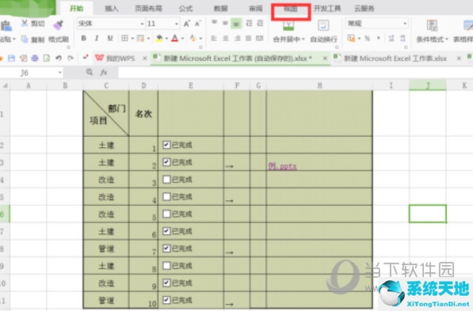Click the Paste clipboard icon
This screenshot has width=473, height=311.
(x=6, y=25)
